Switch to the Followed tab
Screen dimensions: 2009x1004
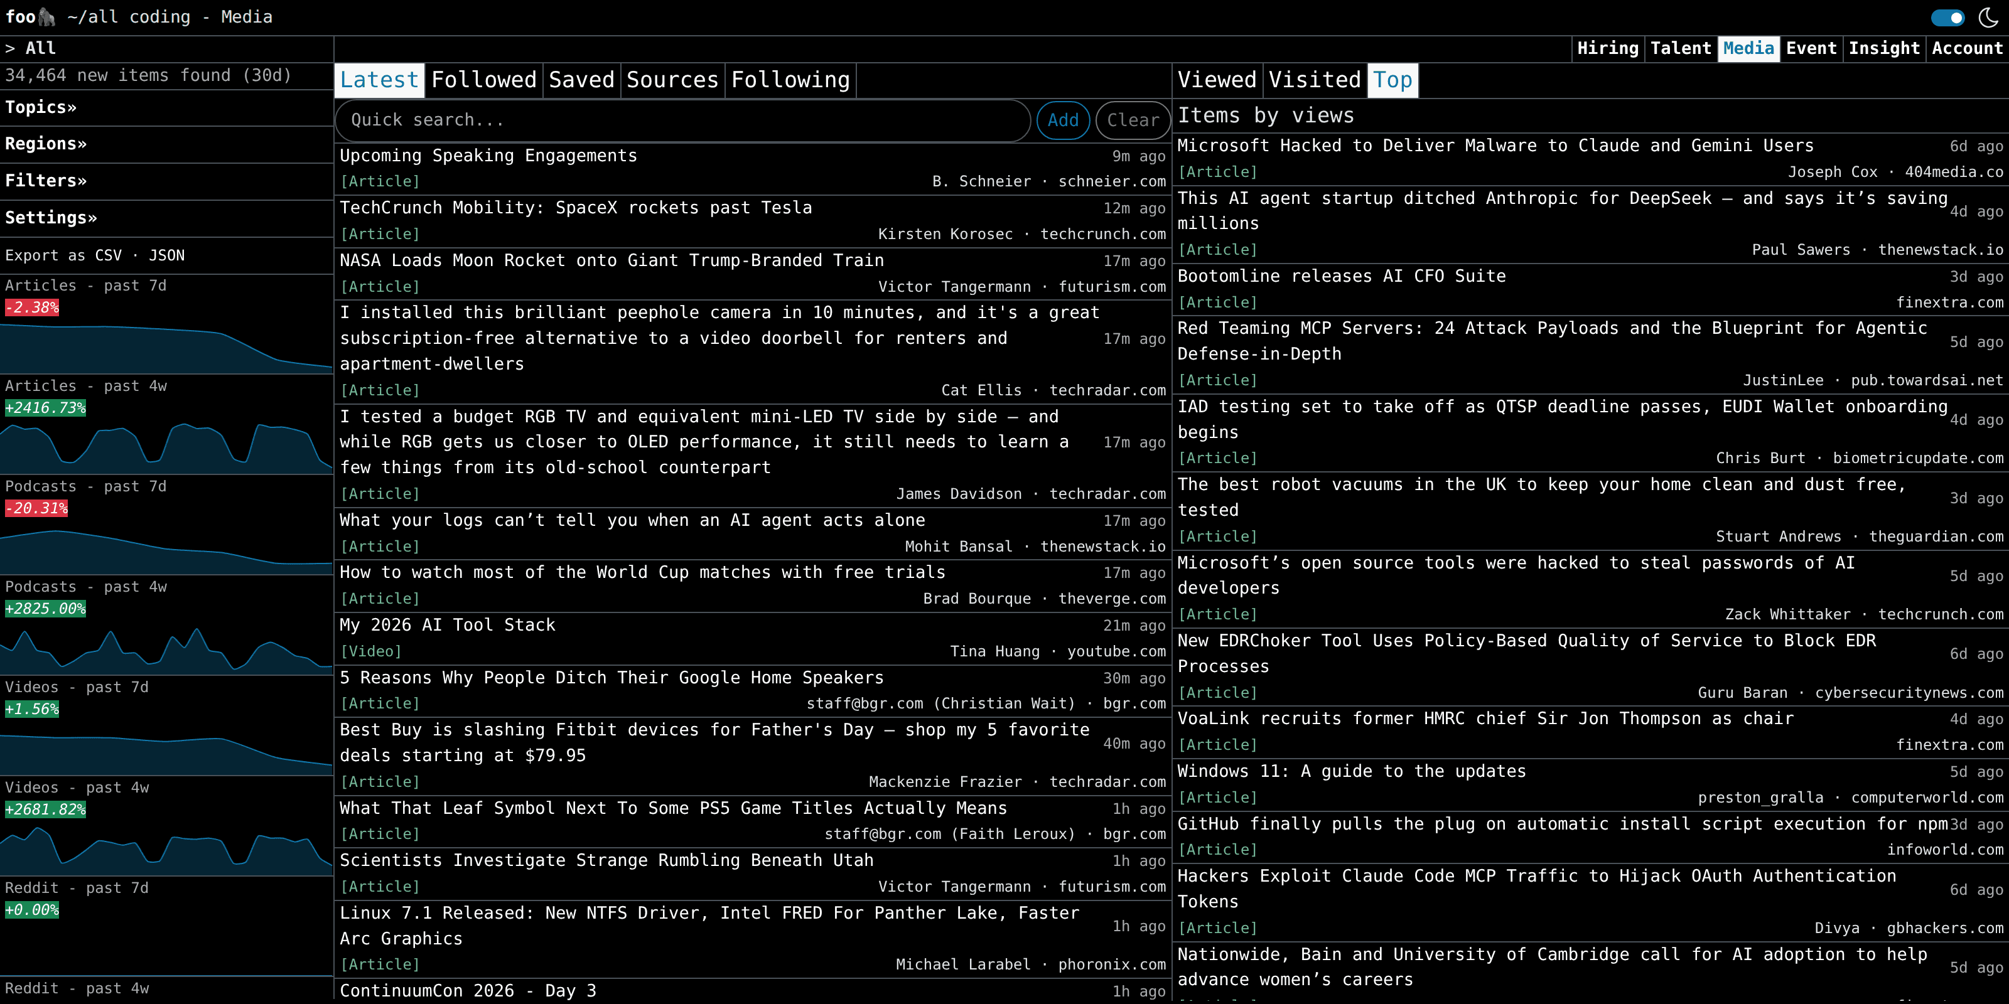pos(483,80)
